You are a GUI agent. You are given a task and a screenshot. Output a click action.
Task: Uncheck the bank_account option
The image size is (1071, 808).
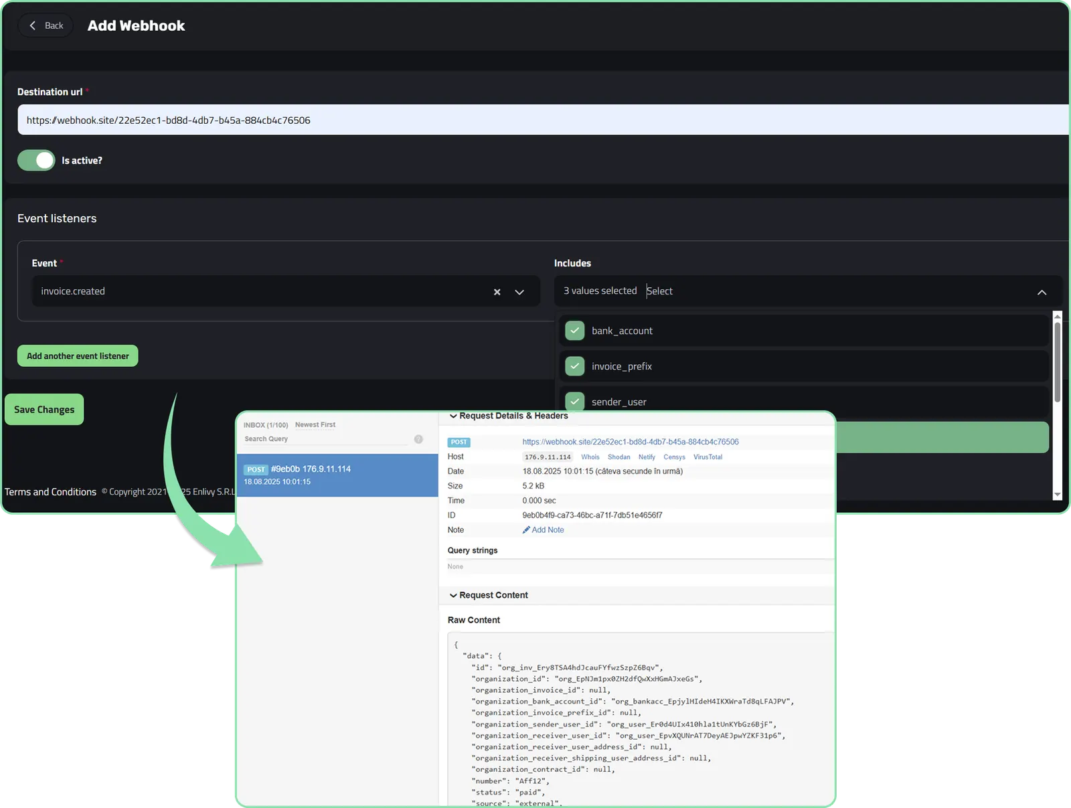574,331
